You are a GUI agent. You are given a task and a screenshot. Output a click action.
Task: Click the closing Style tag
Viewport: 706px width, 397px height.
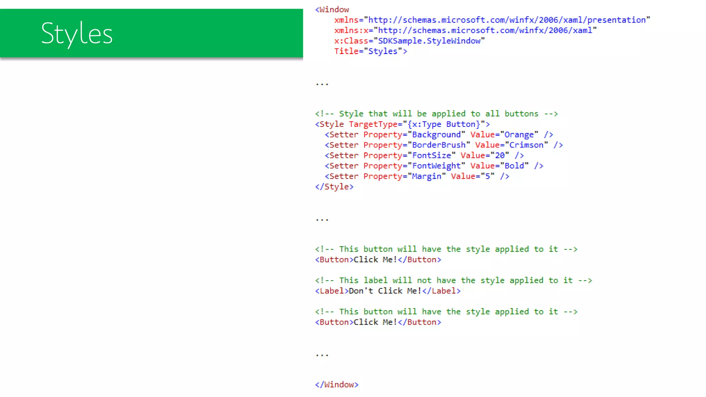(334, 187)
